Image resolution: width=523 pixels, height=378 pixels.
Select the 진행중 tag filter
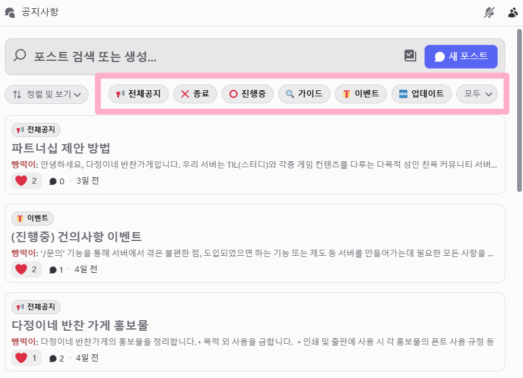[x=248, y=93]
